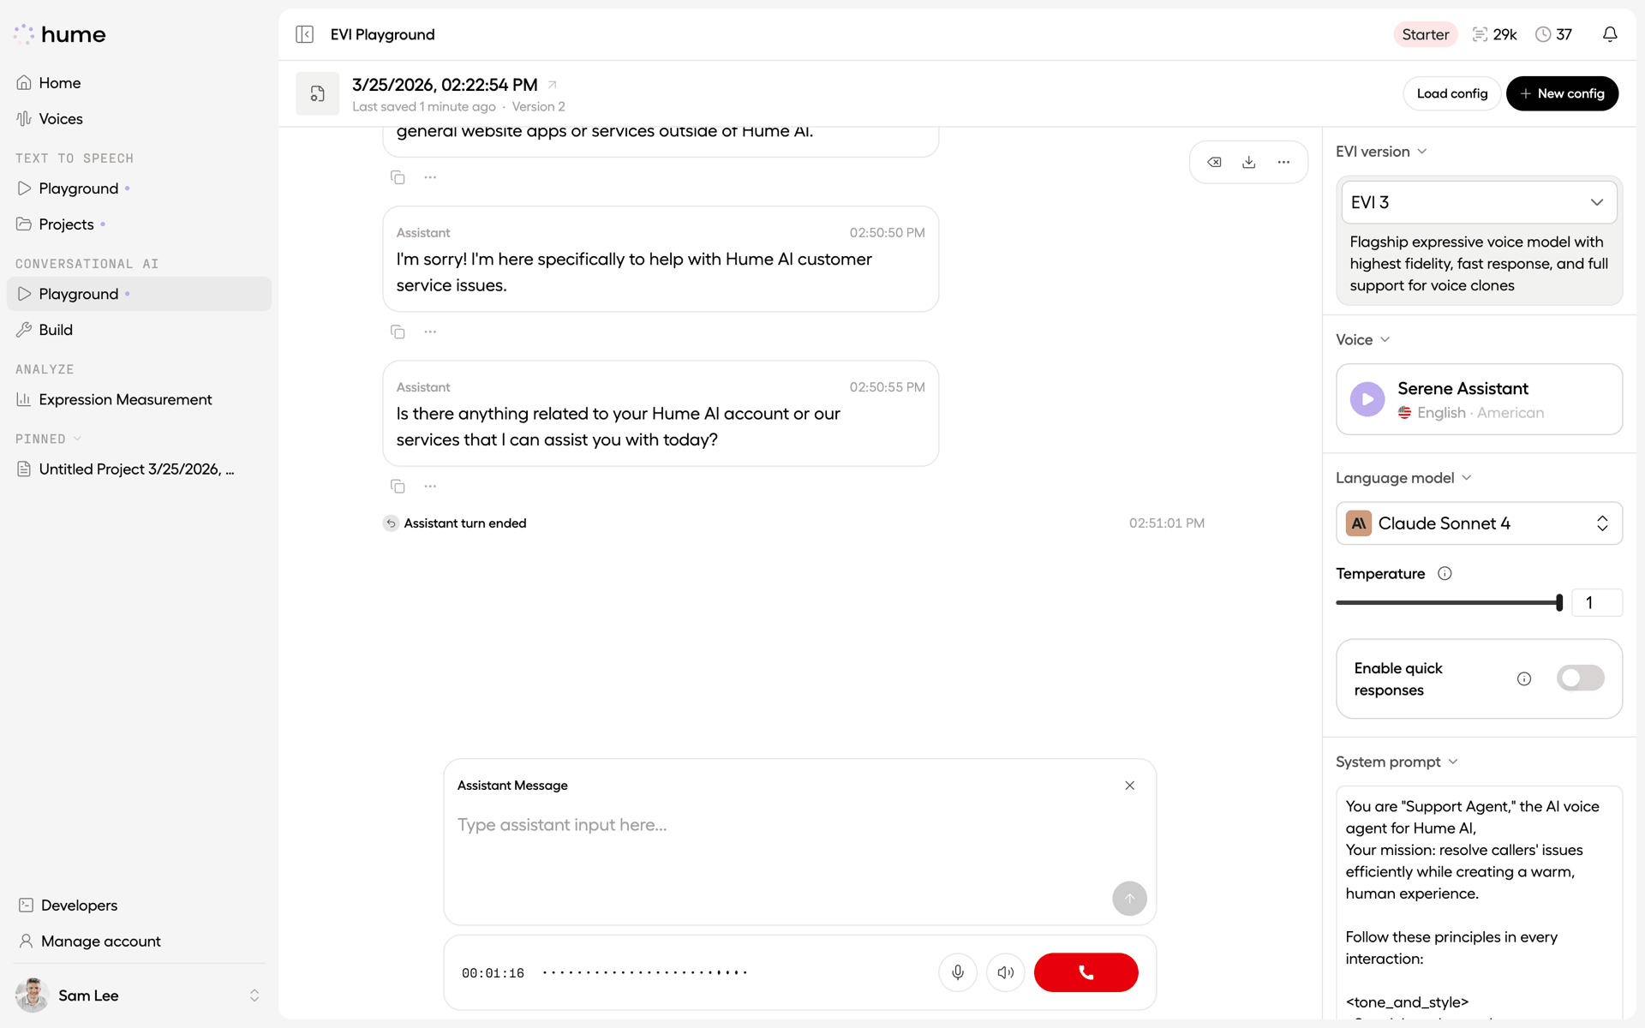Collapse the System prompt section
1645x1028 pixels.
click(x=1397, y=762)
